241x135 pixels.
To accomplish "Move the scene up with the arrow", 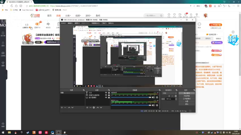I will pyautogui.click(x=69, y=107).
